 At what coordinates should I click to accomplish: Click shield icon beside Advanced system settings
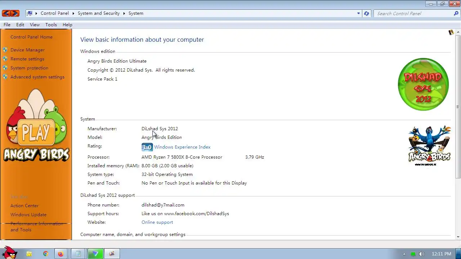pyautogui.click(x=5, y=77)
